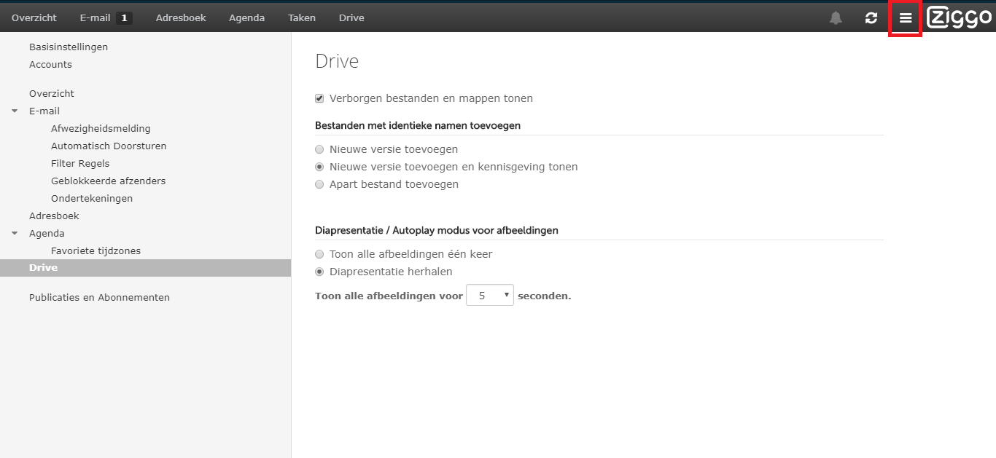Open the Taken tab in navbar
The width and height of the screenshot is (996, 458).
302,18
